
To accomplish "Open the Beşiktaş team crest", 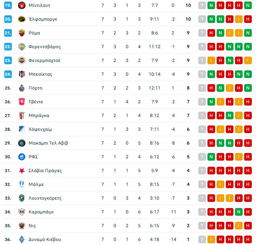I will click(22, 74).
